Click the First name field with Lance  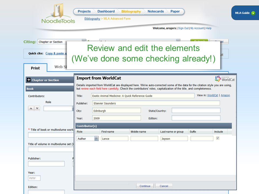[x=114, y=138]
